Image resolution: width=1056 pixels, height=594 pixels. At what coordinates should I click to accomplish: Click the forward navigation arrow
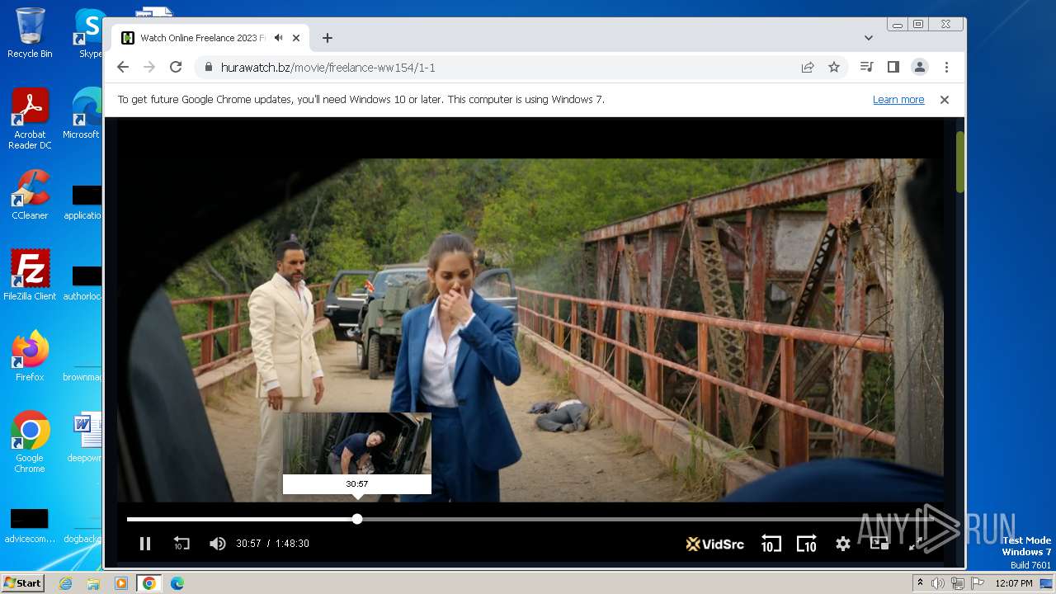coord(149,68)
